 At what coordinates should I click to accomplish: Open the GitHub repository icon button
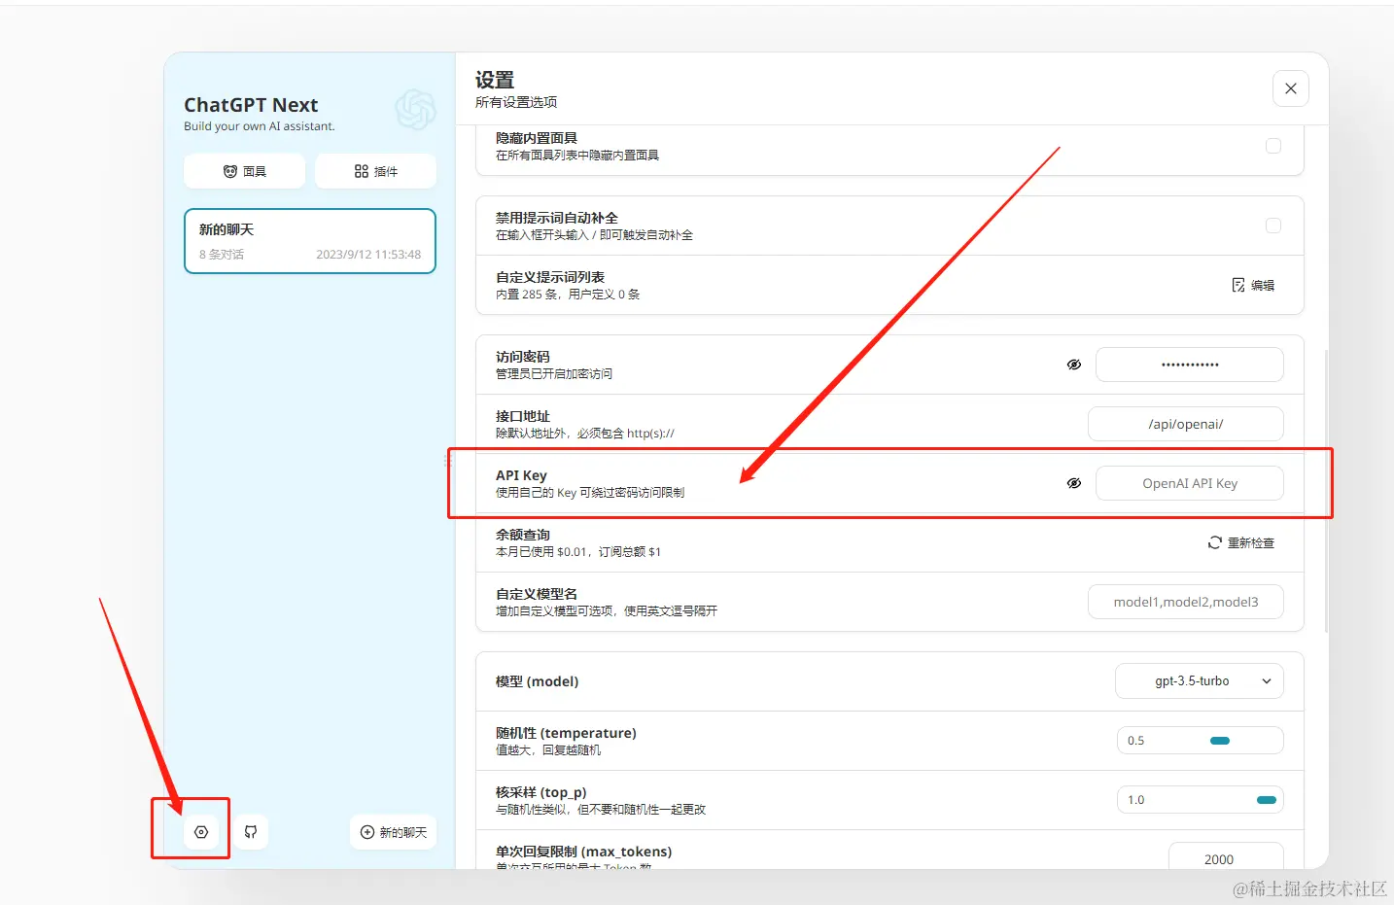pos(251,832)
